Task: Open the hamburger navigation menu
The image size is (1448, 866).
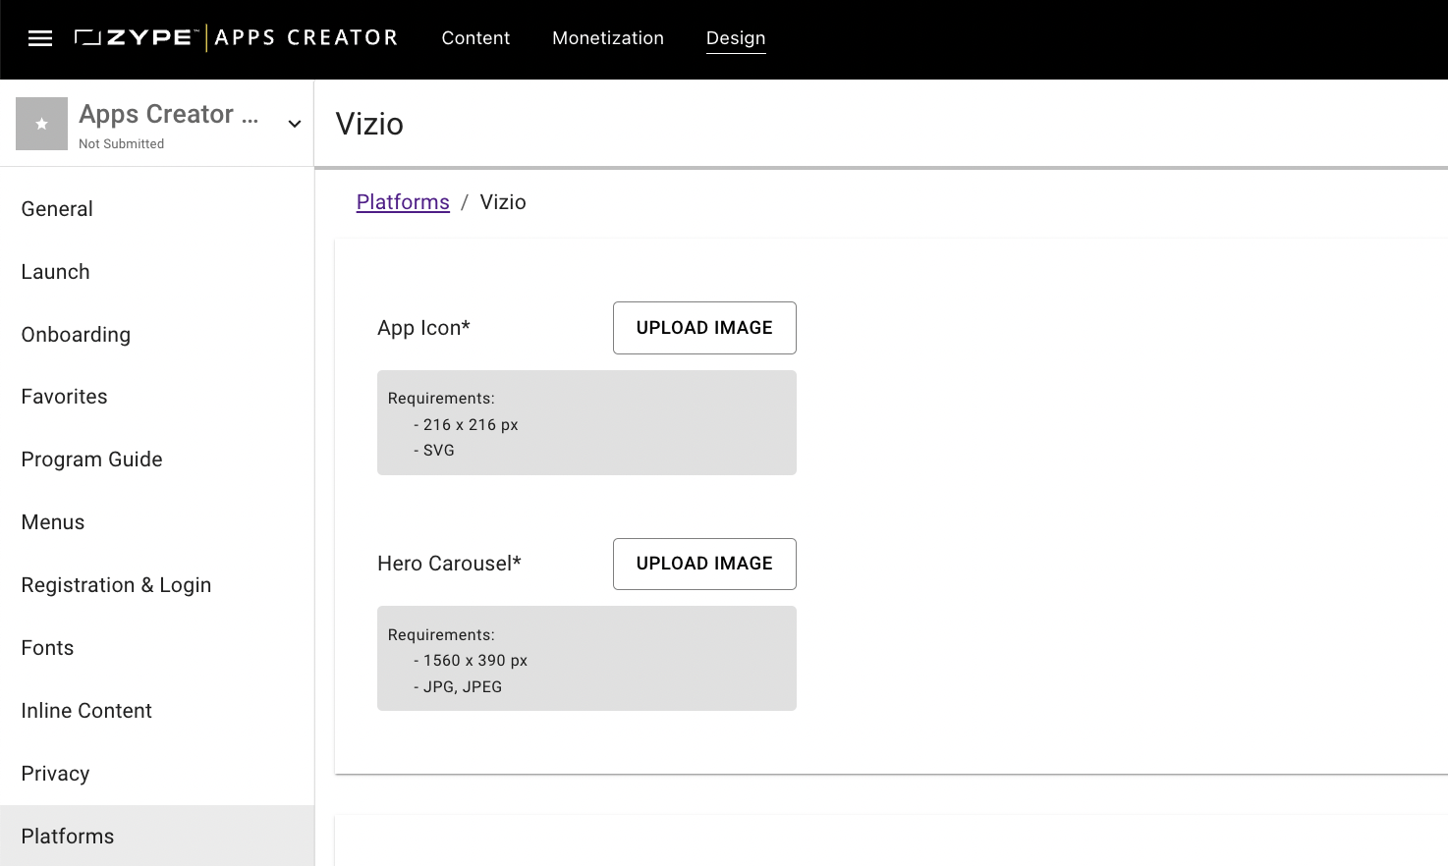Action: tap(40, 38)
